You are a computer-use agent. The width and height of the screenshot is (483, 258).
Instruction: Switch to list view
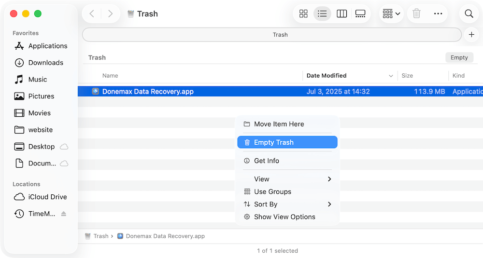(x=322, y=14)
